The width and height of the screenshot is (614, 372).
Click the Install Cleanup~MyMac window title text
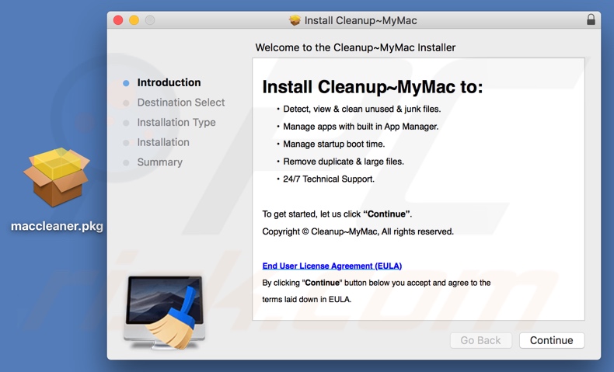coord(361,20)
